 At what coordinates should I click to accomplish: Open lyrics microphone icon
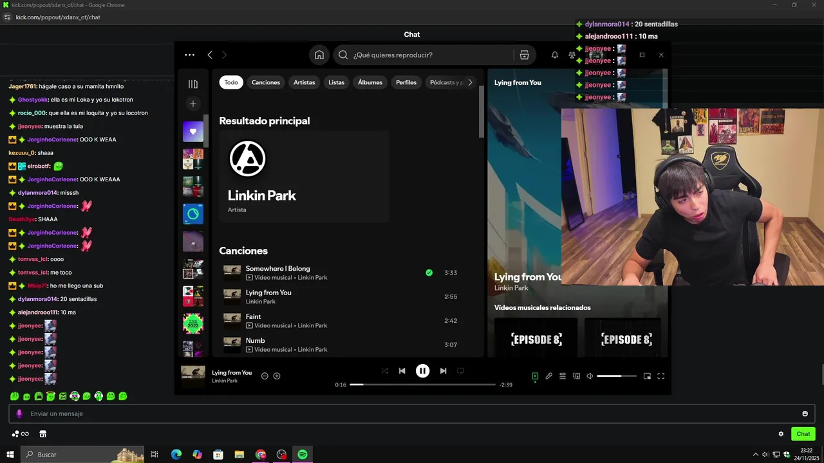(548, 376)
